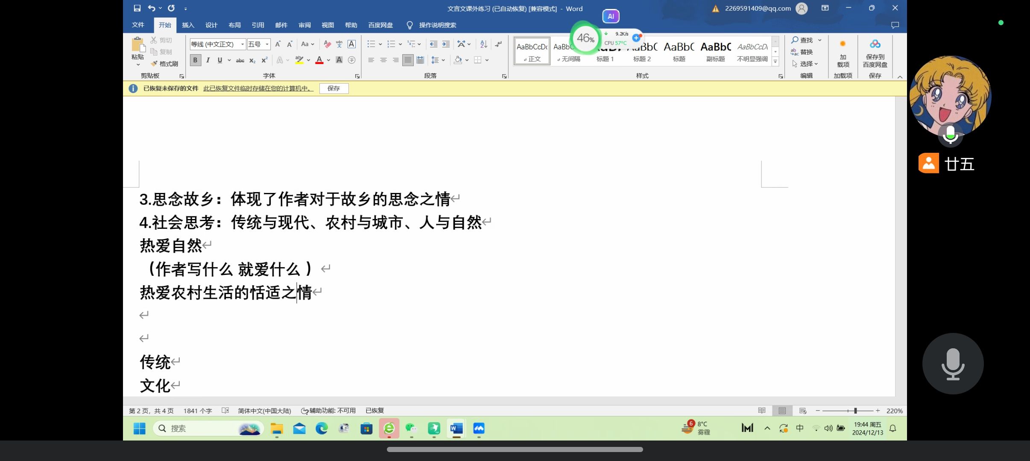
Task: Show or hide paragraph marks
Action: click(x=498, y=44)
